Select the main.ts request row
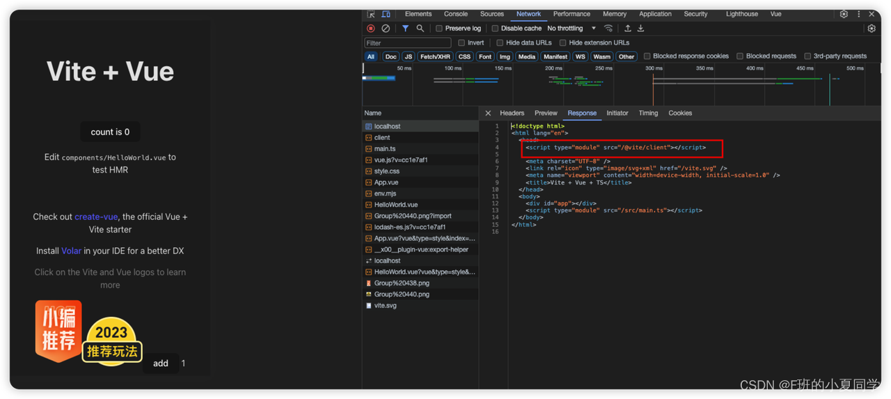 pos(420,149)
